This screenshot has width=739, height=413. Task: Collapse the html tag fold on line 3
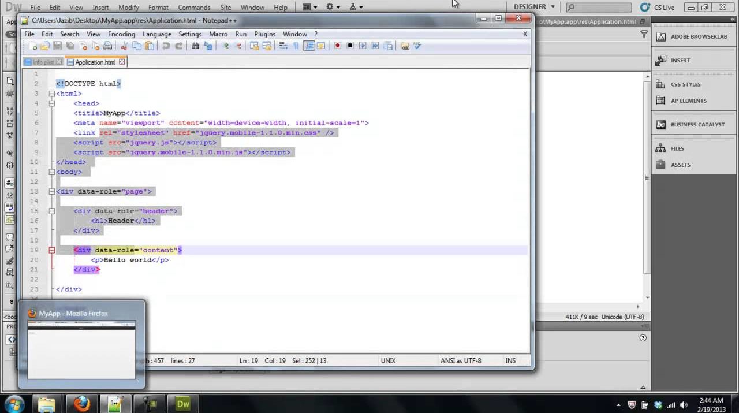pyautogui.click(x=51, y=94)
